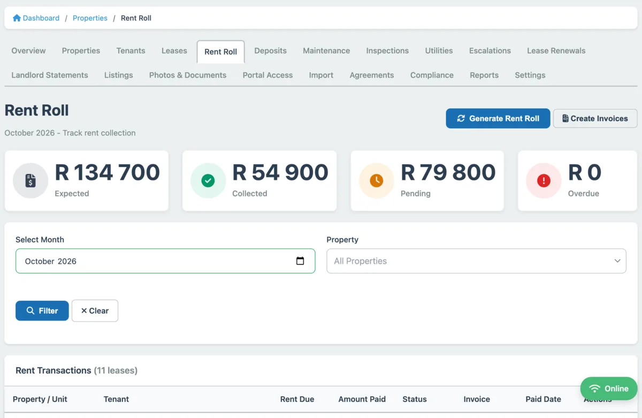Go to the Tenants tab
This screenshot has width=642, height=418.
(x=131, y=51)
